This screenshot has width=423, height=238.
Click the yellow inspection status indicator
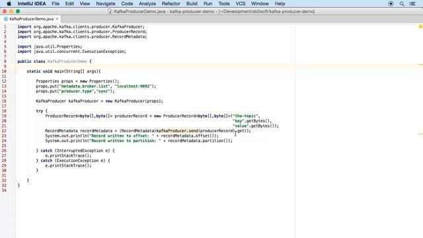tap(420, 26)
